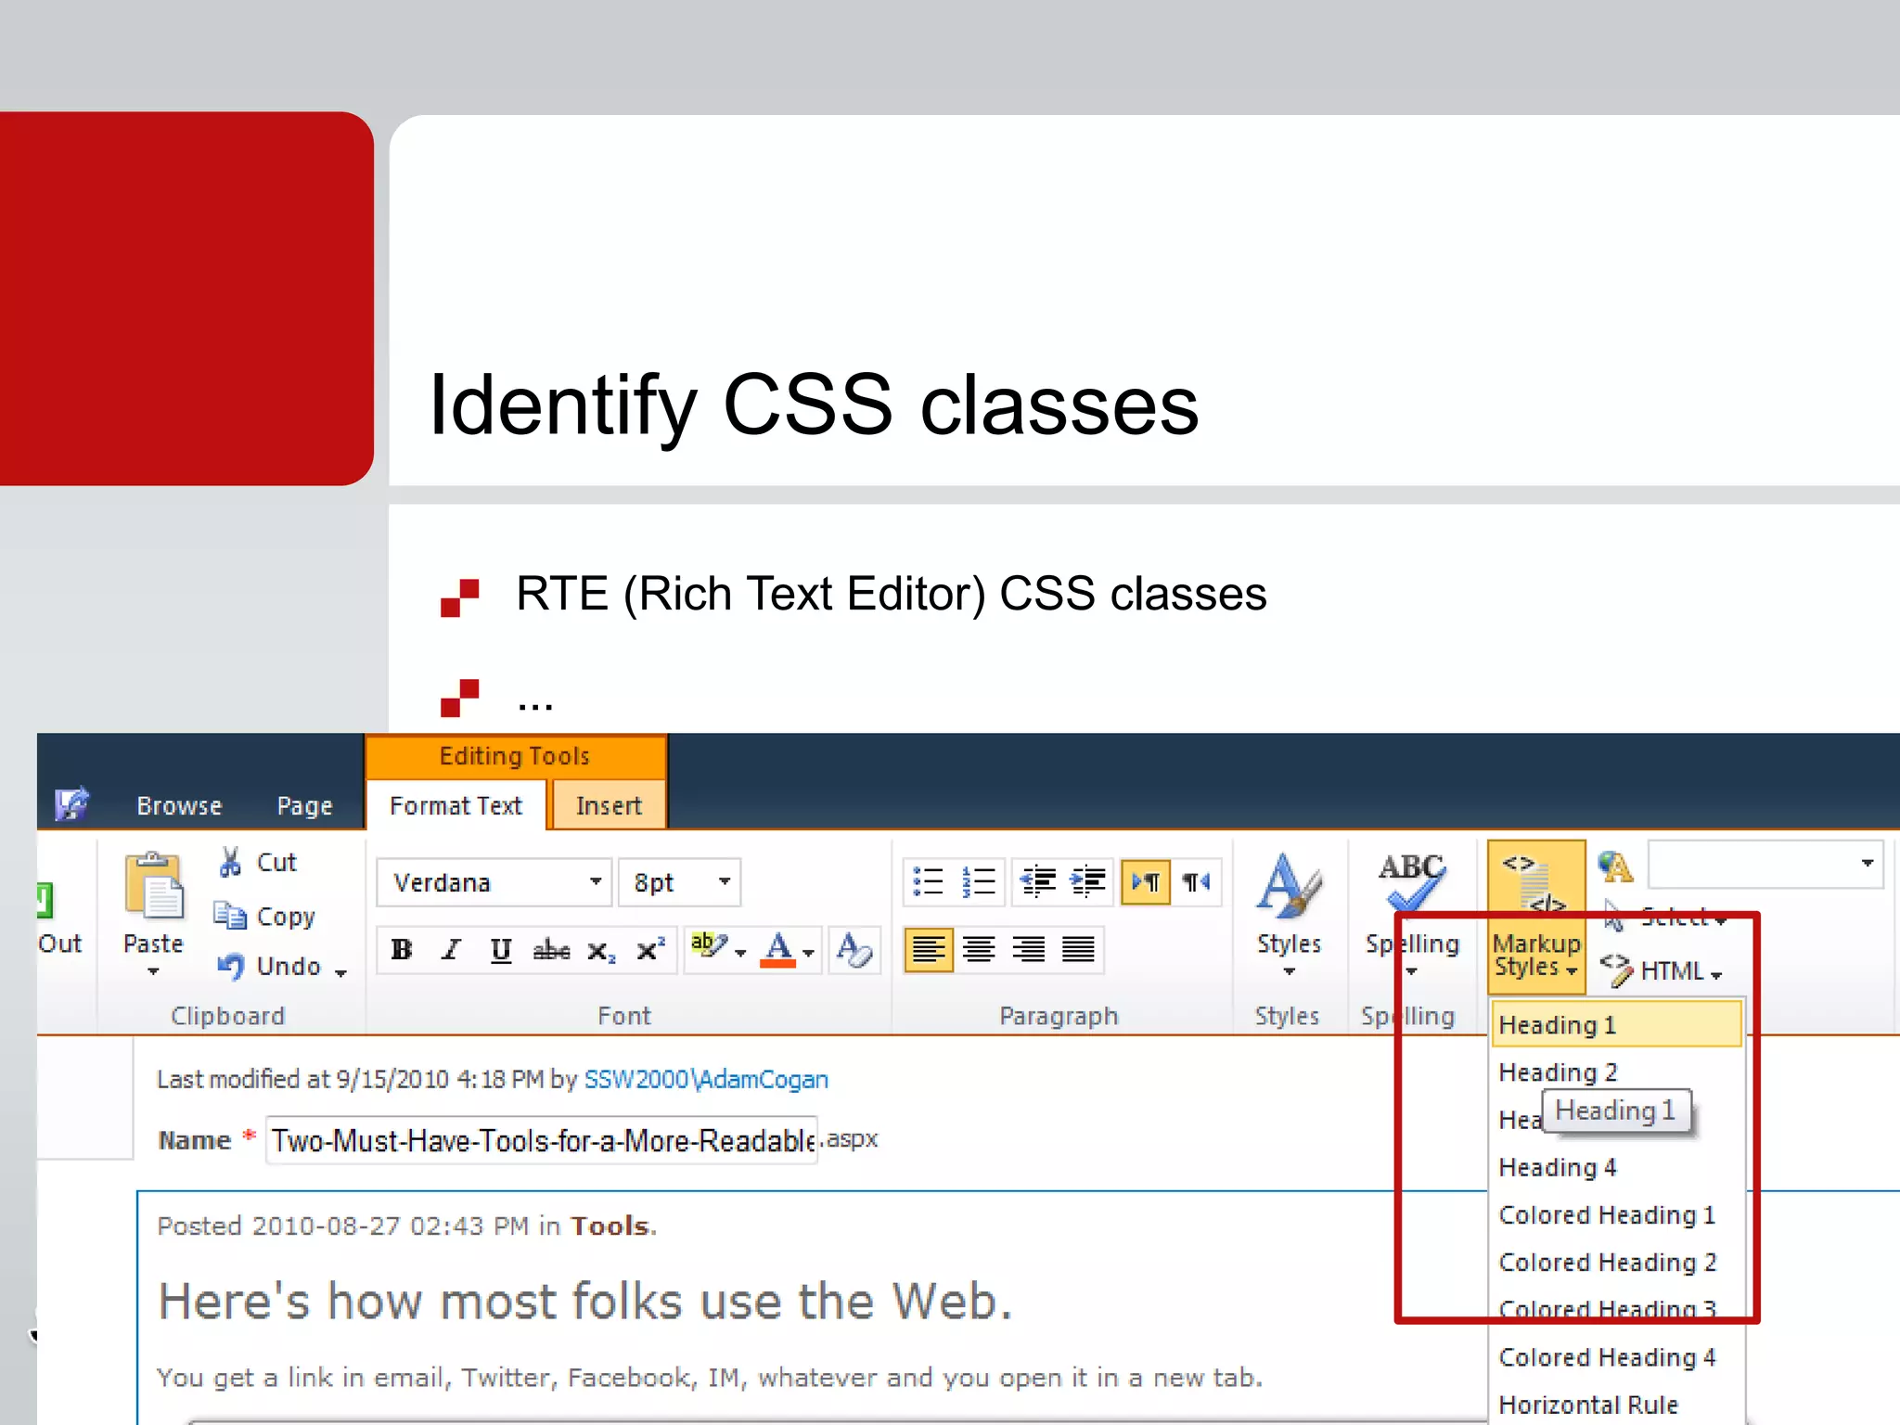Screen dimensions: 1900x1425
Task: Toggle bold formatting
Action: point(402,950)
